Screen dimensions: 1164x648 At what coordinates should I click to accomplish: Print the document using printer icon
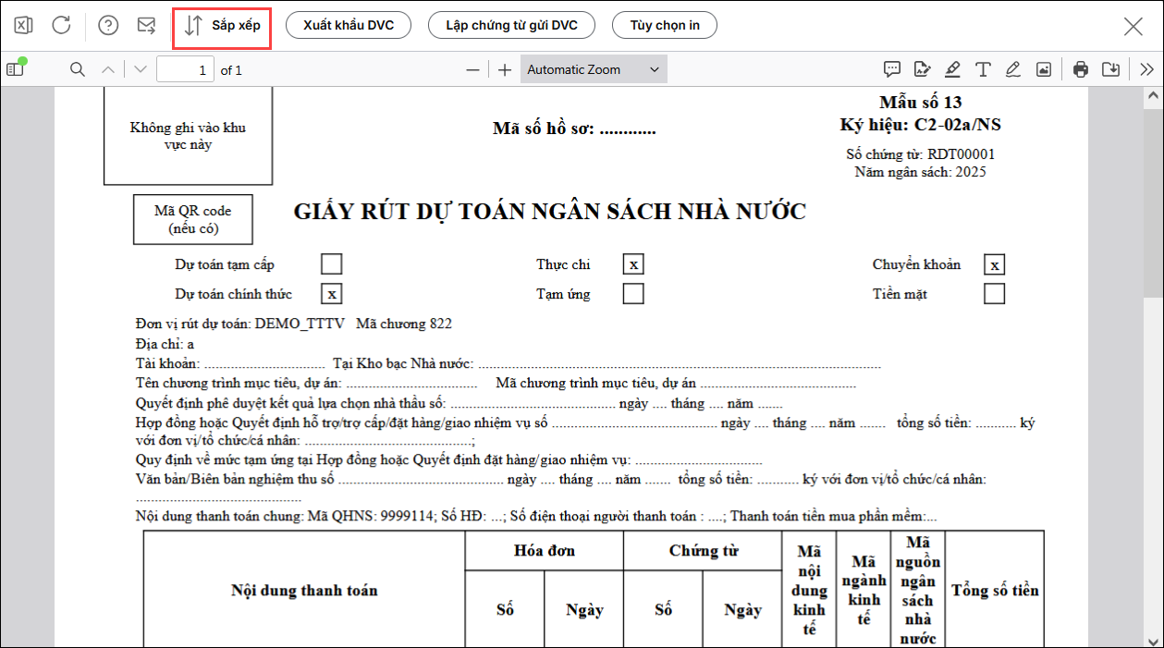coord(1081,69)
